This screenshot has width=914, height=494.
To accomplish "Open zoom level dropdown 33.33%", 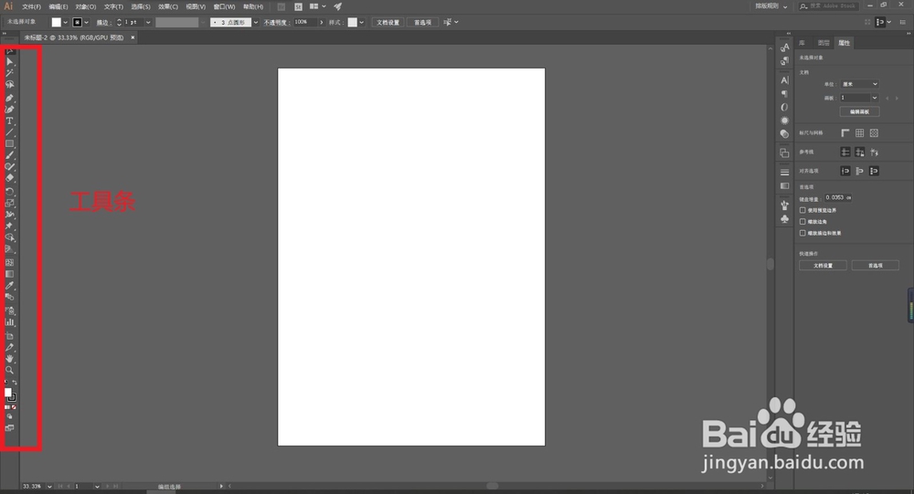I will click(49, 486).
